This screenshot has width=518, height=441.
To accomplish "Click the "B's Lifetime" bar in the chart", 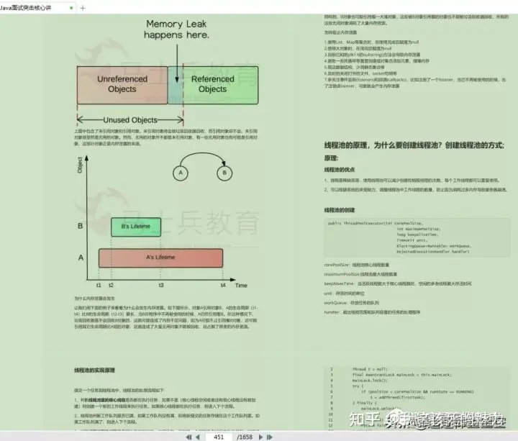I will (x=136, y=227).
